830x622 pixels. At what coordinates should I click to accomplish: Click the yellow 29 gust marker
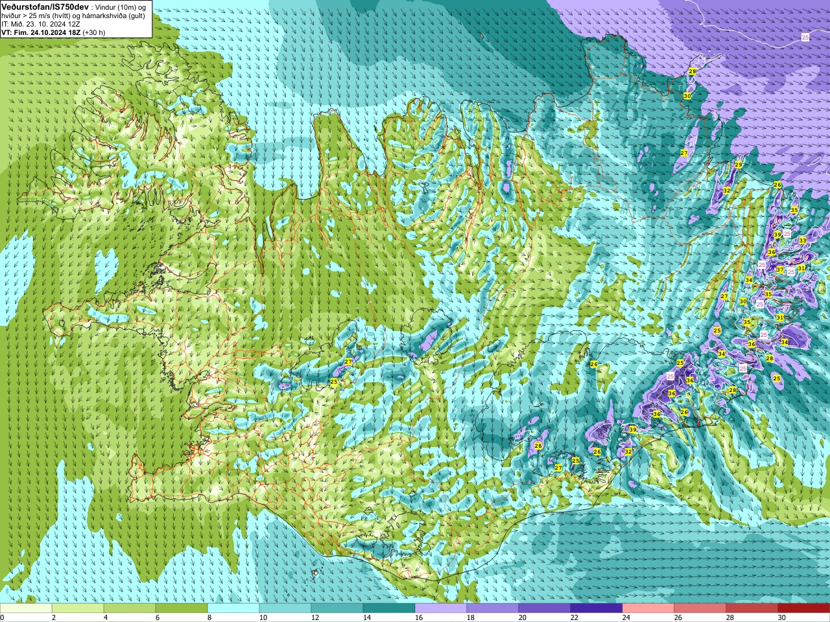(738, 165)
